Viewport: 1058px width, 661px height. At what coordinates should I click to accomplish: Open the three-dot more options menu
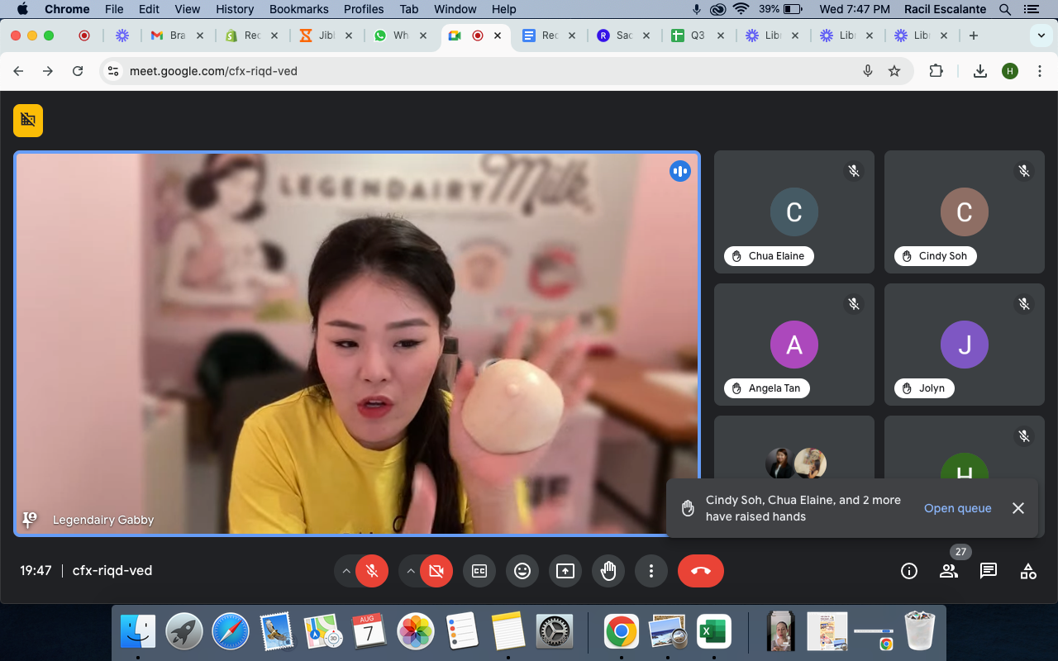651,571
